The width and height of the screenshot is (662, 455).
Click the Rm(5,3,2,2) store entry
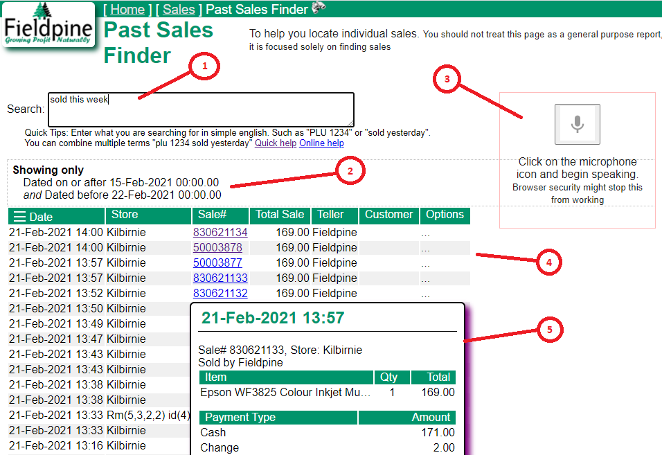coord(148,416)
